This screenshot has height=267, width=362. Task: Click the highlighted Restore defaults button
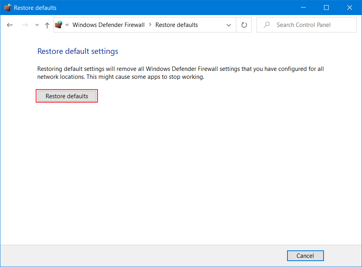(x=67, y=96)
